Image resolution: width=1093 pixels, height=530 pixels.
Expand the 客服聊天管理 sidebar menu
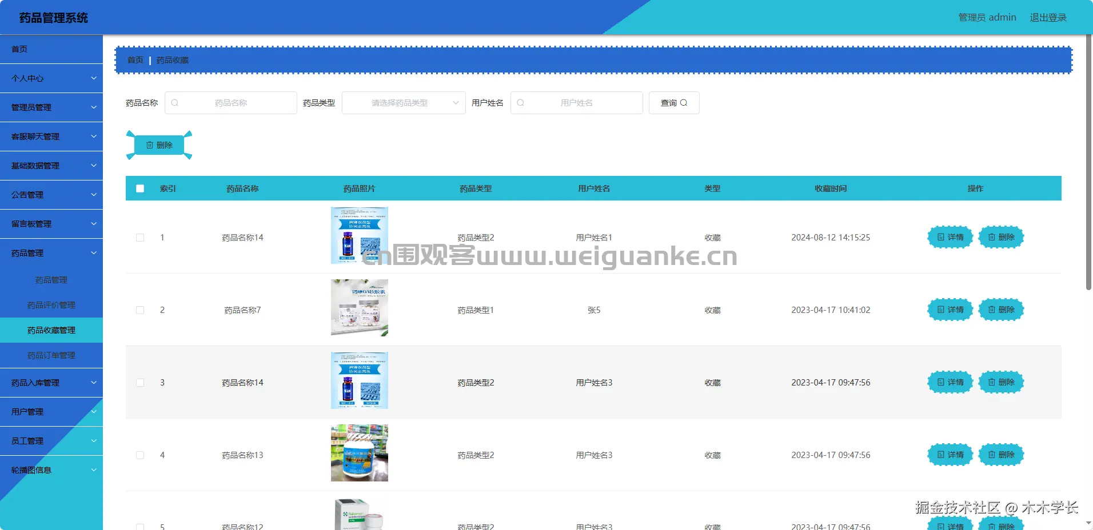[x=51, y=136]
